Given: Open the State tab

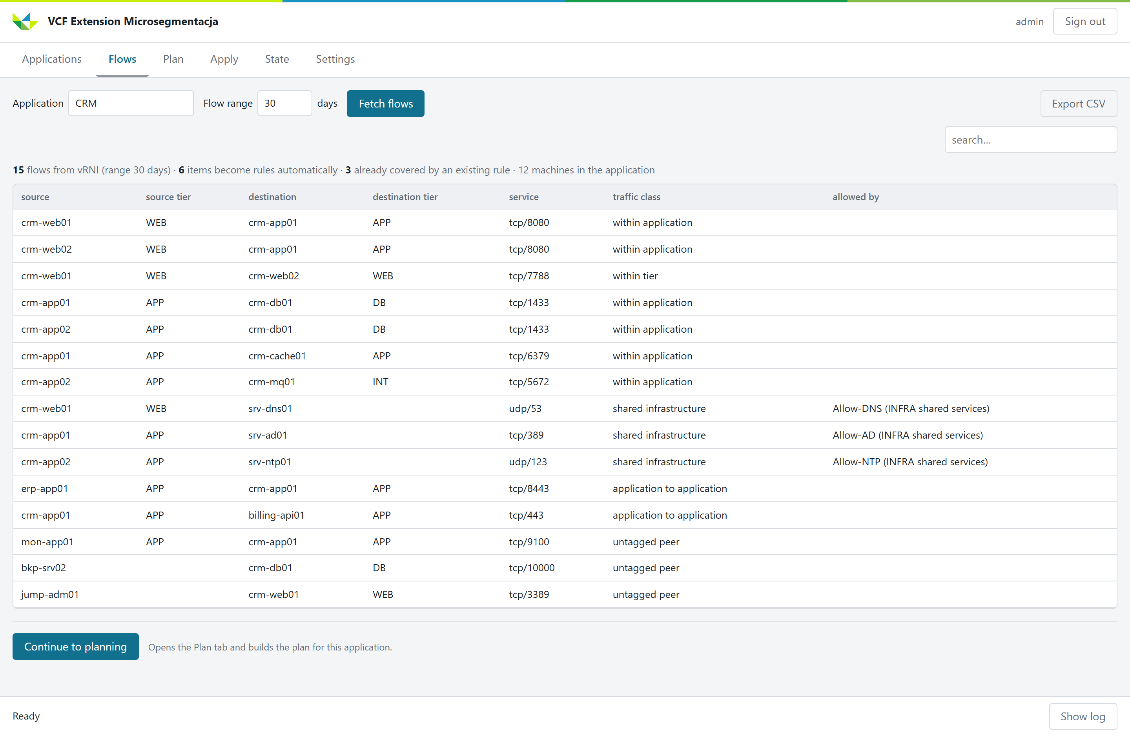Looking at the screenshot, I should tap(277, 59).
